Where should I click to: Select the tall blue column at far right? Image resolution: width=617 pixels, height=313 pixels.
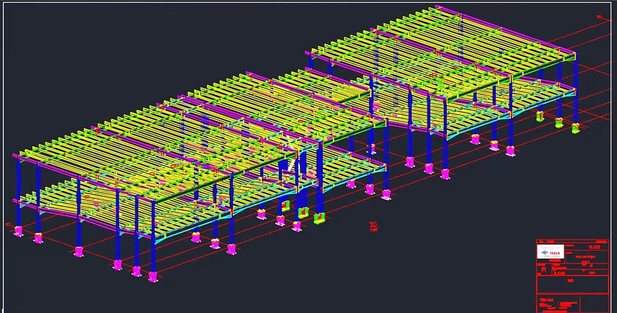(576, 88)
